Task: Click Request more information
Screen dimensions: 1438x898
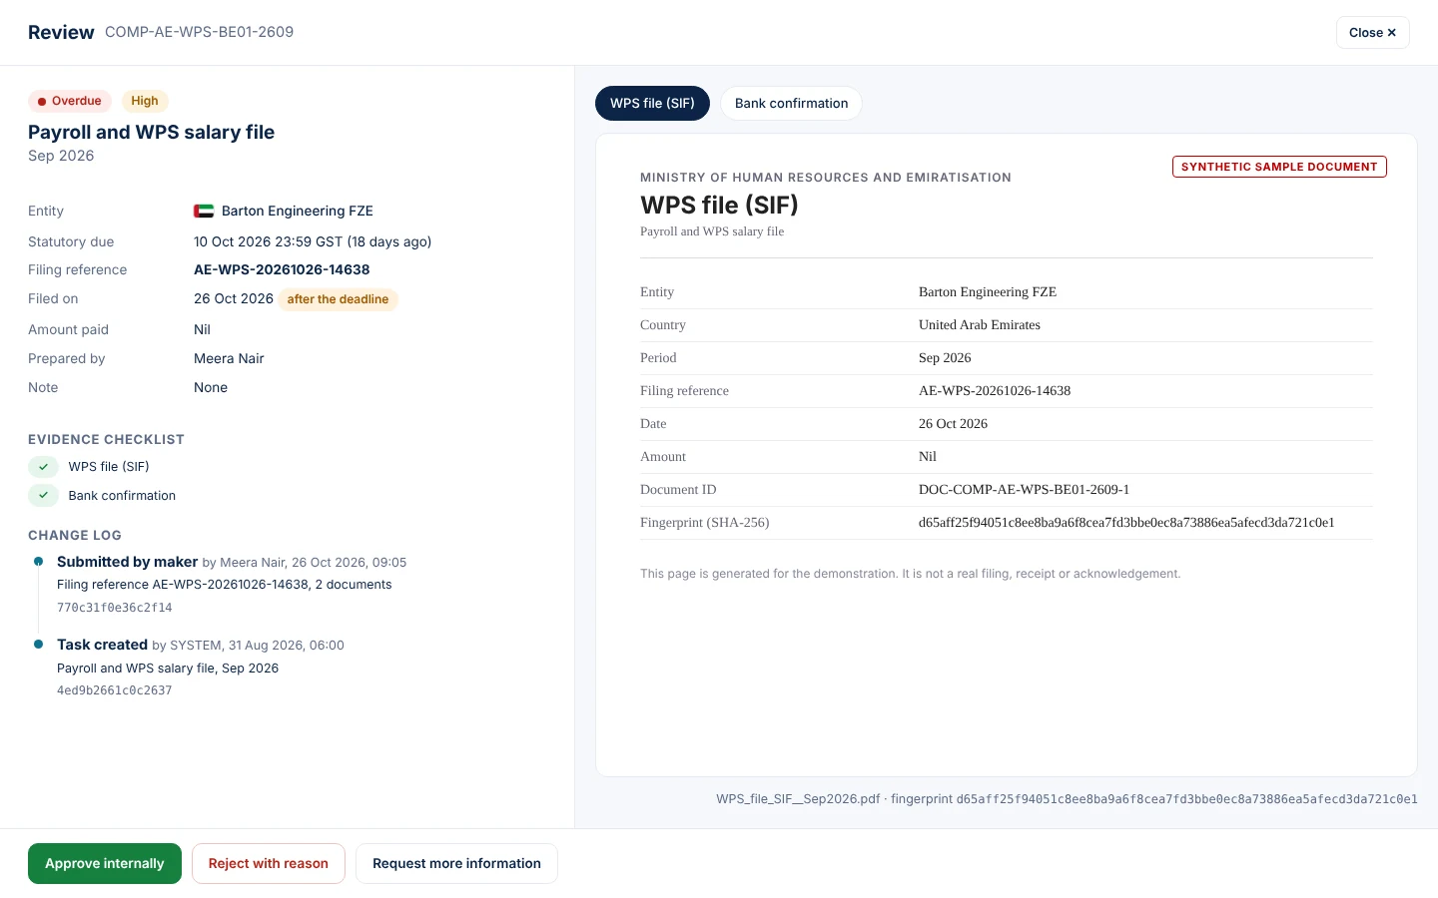Action: click(x=456, y=863)
